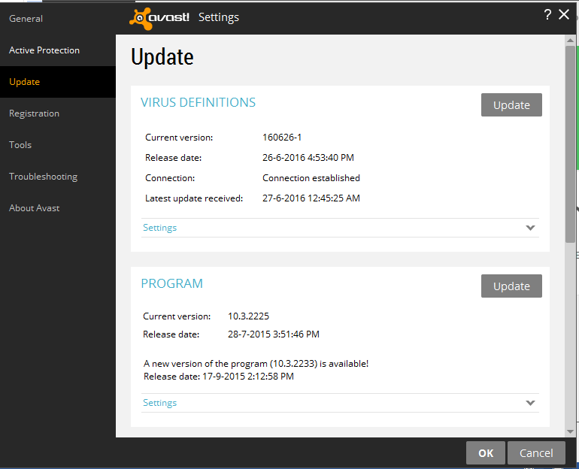
Task: Click the scrollbar down arrow
Action: [x=570, y=431]
